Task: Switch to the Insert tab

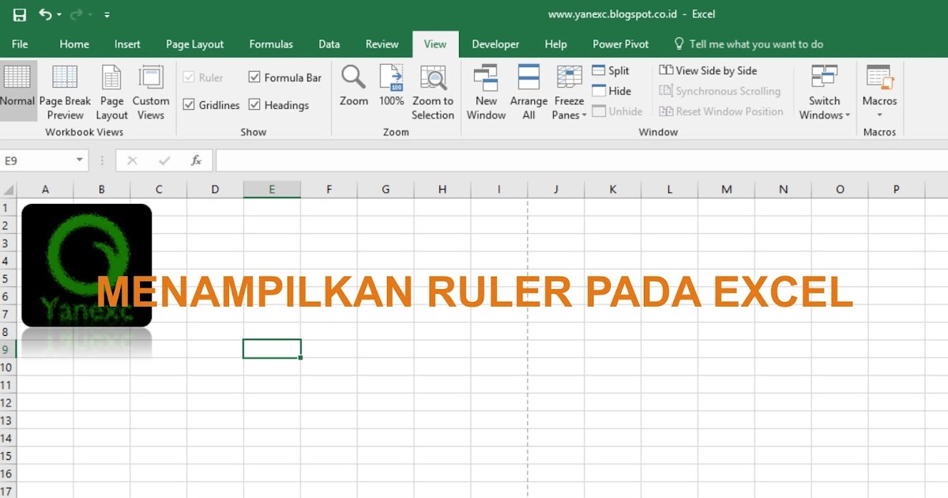Action: click(x=127, y=44)
